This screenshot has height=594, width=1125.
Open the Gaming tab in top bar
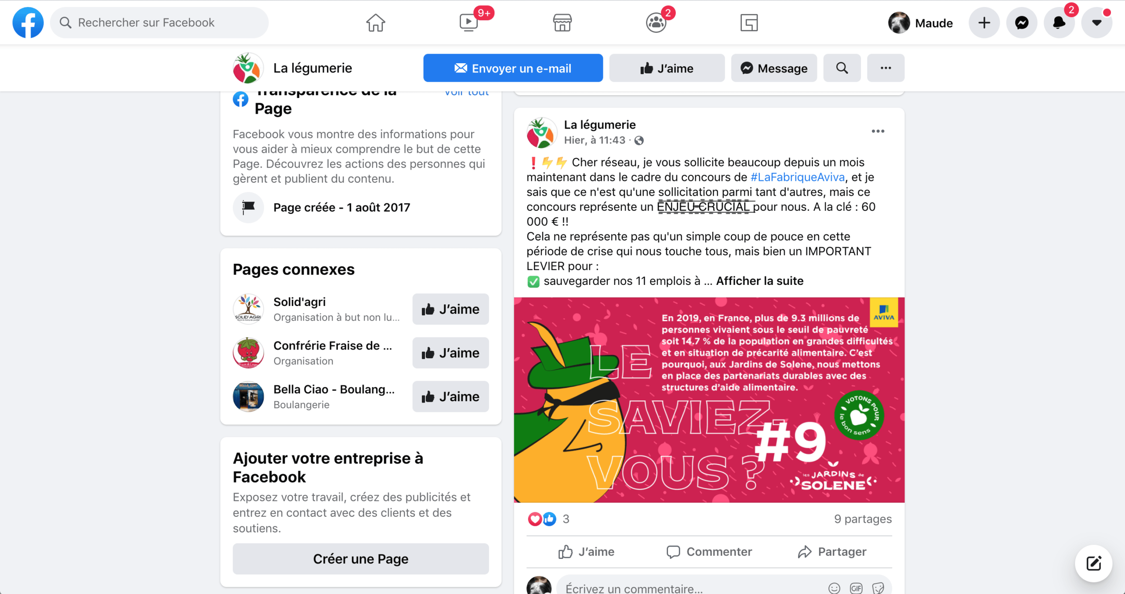coord(749,23)
